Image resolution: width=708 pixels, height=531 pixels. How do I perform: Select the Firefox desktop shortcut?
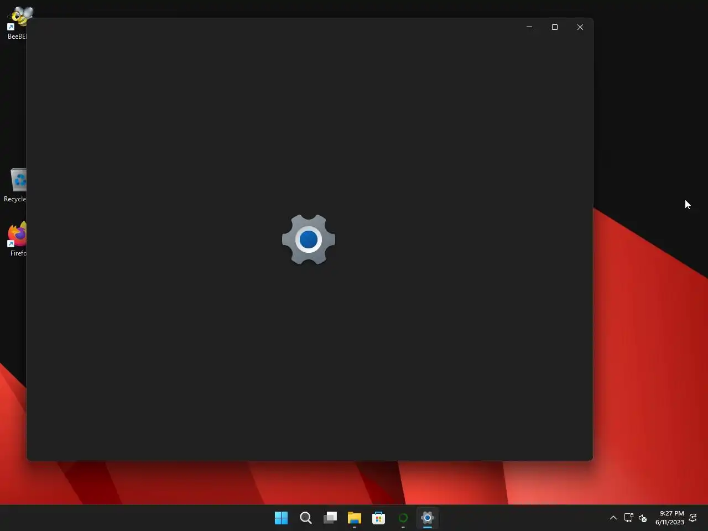tap(17, 239)
